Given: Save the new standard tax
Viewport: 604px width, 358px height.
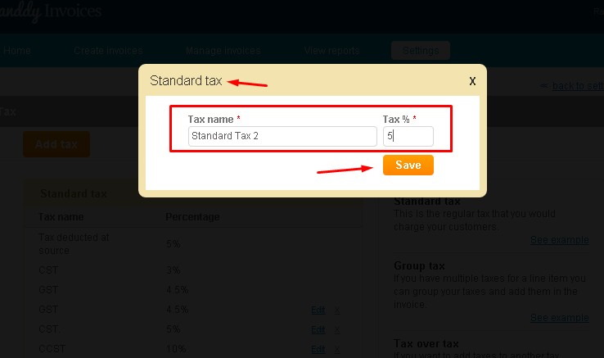Looking at the screenshot, I should pyautogui.click(x=408, y=165).
